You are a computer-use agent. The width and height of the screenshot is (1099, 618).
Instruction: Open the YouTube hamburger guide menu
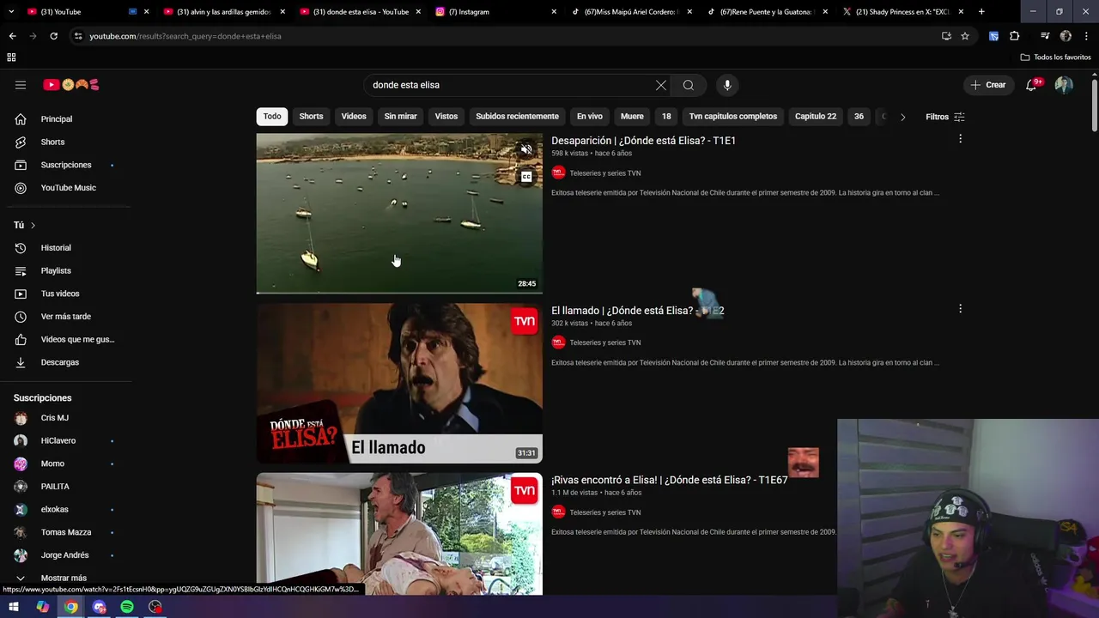[21, 85]
